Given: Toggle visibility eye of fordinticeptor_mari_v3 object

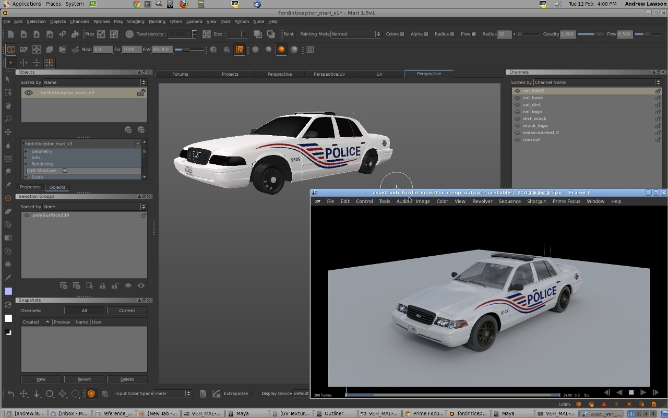Looking at the screenshot, I should (x=28, y=92).
